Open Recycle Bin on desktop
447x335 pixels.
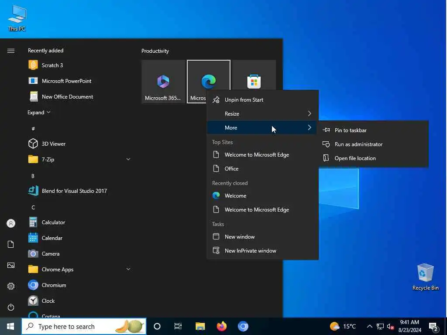tap(425, 277)
